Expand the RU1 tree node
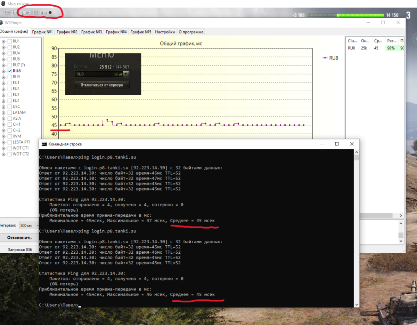Screen dimensions: 417x325 pyautogui.click(x=3, y=41)
